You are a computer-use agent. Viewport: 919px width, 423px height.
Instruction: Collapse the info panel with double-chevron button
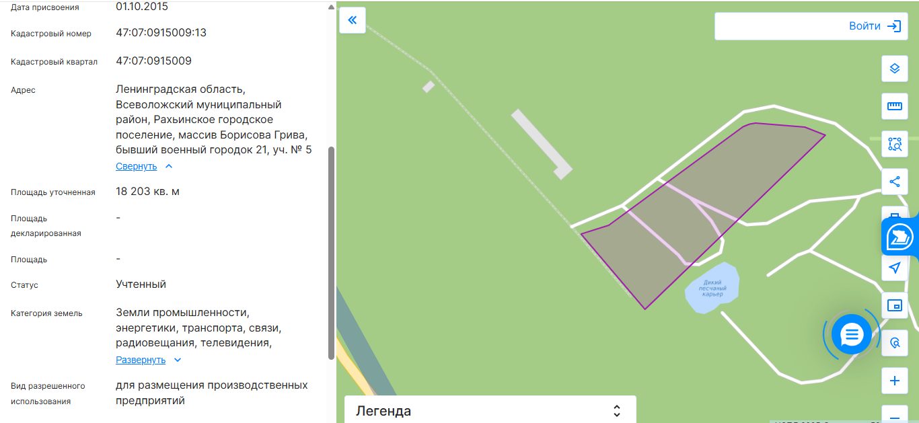click(353, 20)
